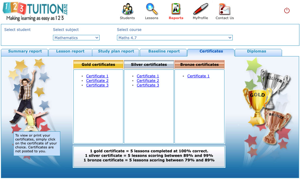
Task: Open MyProfile pen icon
Action: [x=200, y=9]
